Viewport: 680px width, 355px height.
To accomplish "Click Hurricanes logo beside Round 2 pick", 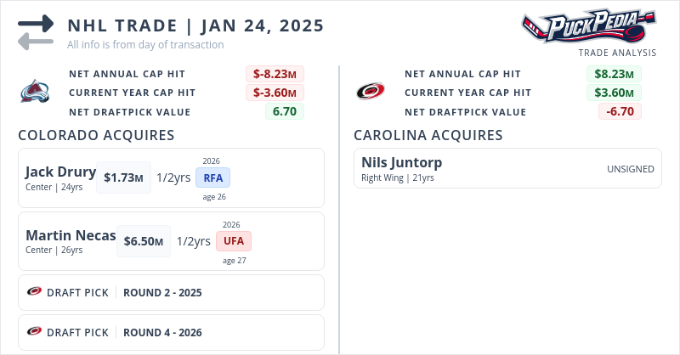I will click(x=35, y=292).
